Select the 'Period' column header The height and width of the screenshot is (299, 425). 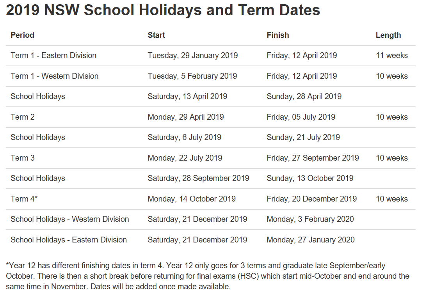(x=23, y=35)
